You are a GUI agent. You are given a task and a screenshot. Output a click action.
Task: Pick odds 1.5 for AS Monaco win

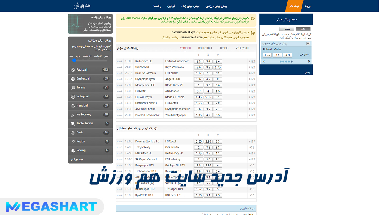(x=218, y=91)
